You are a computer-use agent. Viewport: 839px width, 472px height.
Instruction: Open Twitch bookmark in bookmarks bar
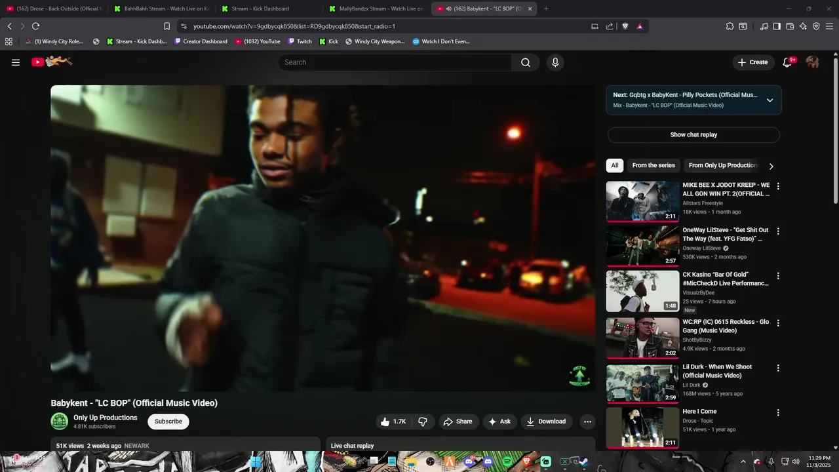tap(300, 41)
